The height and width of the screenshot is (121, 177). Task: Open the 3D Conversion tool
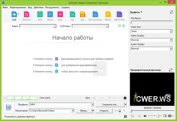point(95,14)
